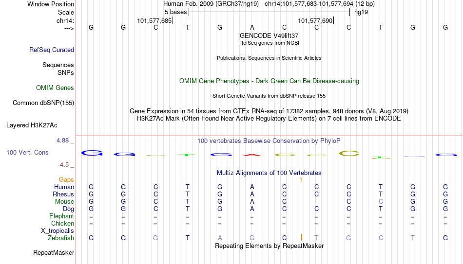The width and height of the screenshot is (463, 264).
Task: Open the 100 Vert. Cons track label
Action: coord(27,152)
